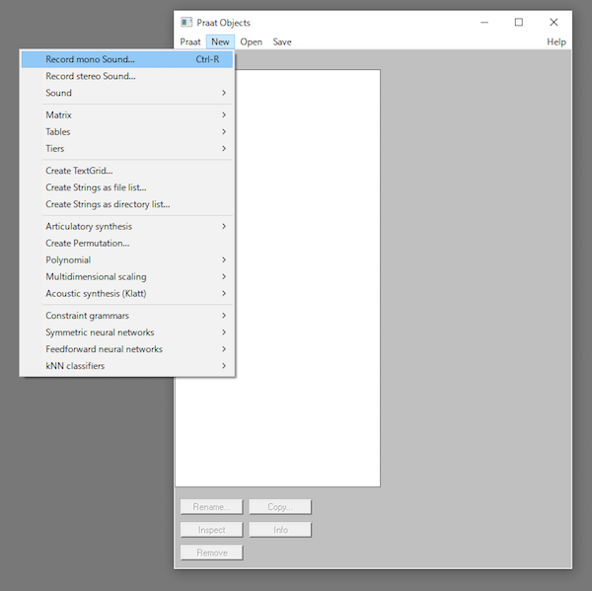Open Multidimensional scaling submenu
The height and width of the screenshot is (591, 592).
click(x=96, y=277)
